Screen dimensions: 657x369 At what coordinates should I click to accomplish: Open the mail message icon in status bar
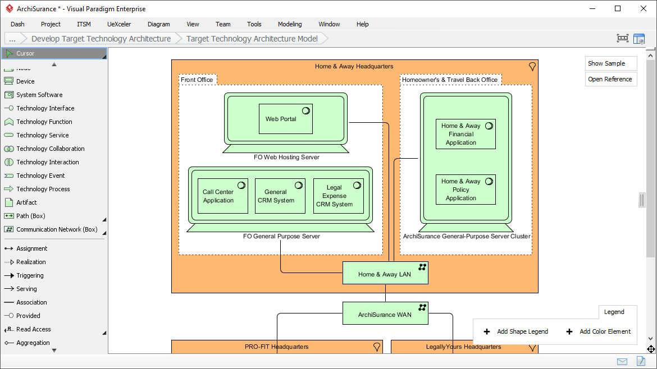coord(622,362)
